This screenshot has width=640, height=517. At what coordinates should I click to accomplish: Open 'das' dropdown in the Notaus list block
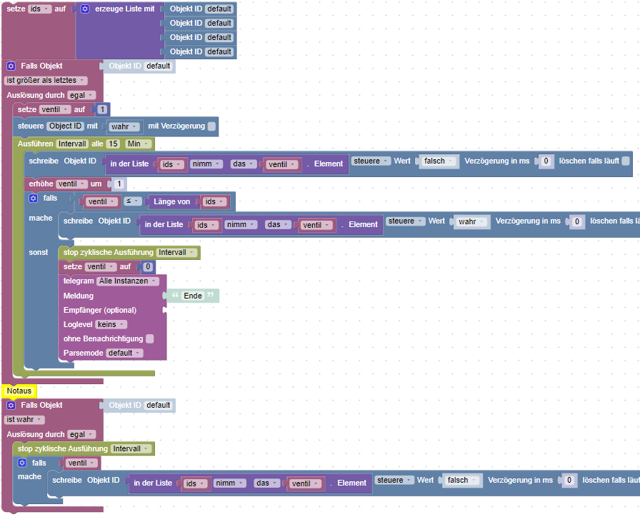[x=266, y=483]
